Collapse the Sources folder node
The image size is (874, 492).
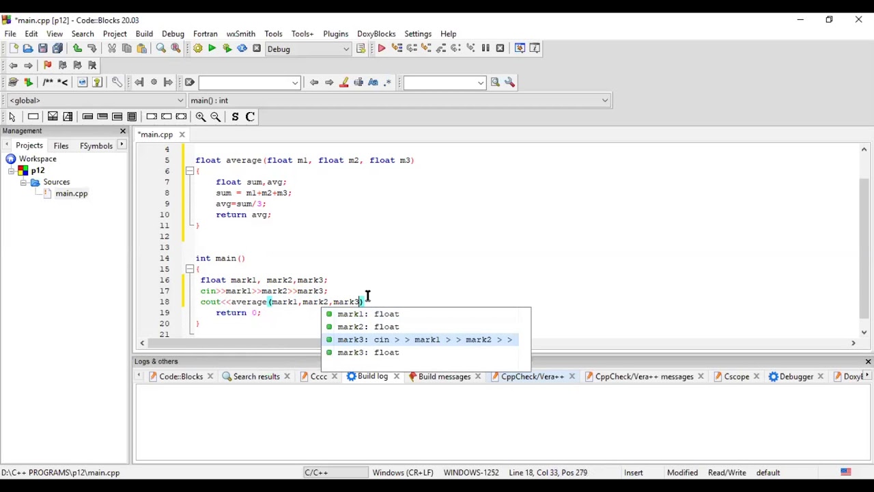click(x=23, y=182)
